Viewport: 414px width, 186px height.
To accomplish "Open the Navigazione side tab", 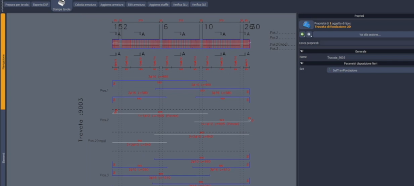I will pyautogui.click(x=3, y=61).
